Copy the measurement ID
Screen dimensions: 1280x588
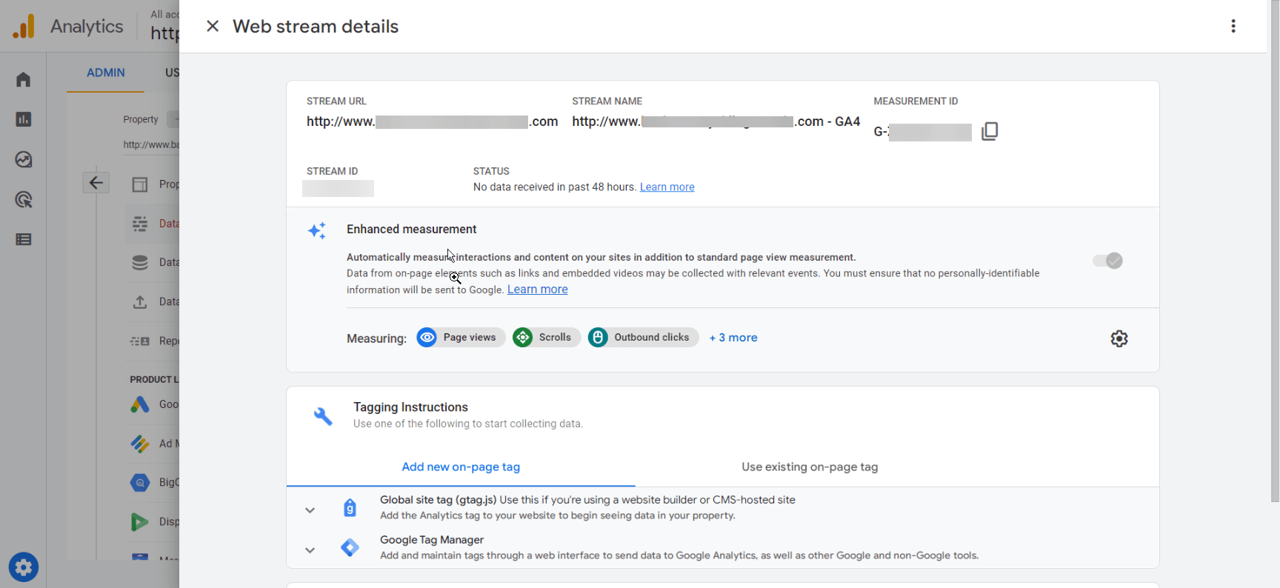(x=990, y=132)
